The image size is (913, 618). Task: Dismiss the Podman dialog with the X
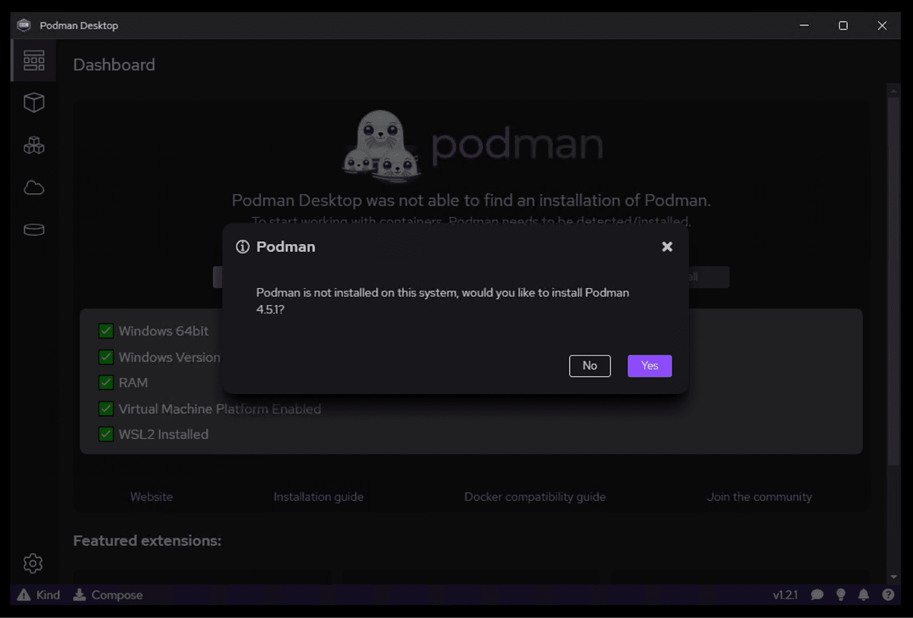[x=667, y=246]
